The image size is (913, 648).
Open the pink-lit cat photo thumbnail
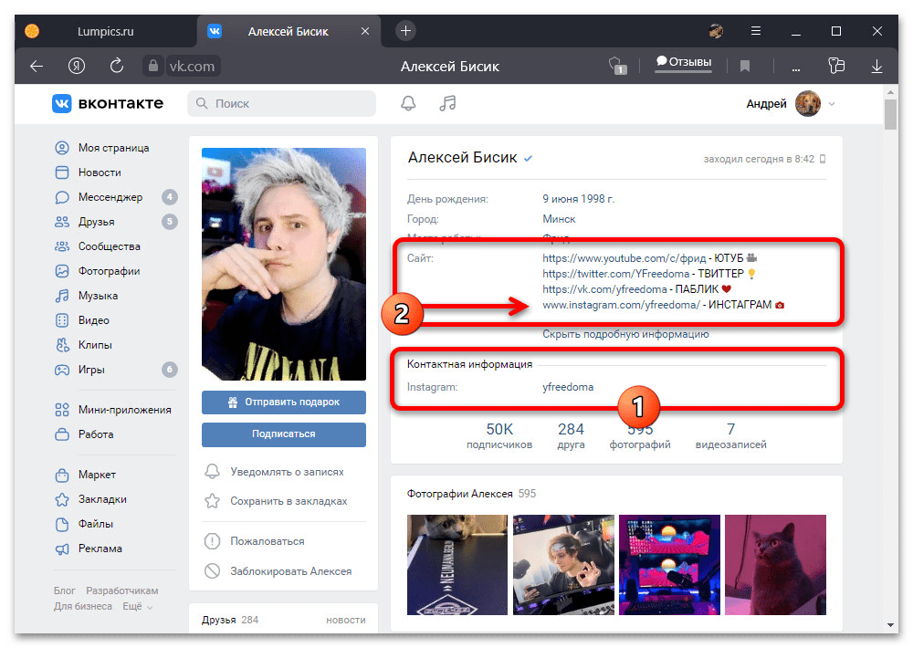click(x=775, y=565)
